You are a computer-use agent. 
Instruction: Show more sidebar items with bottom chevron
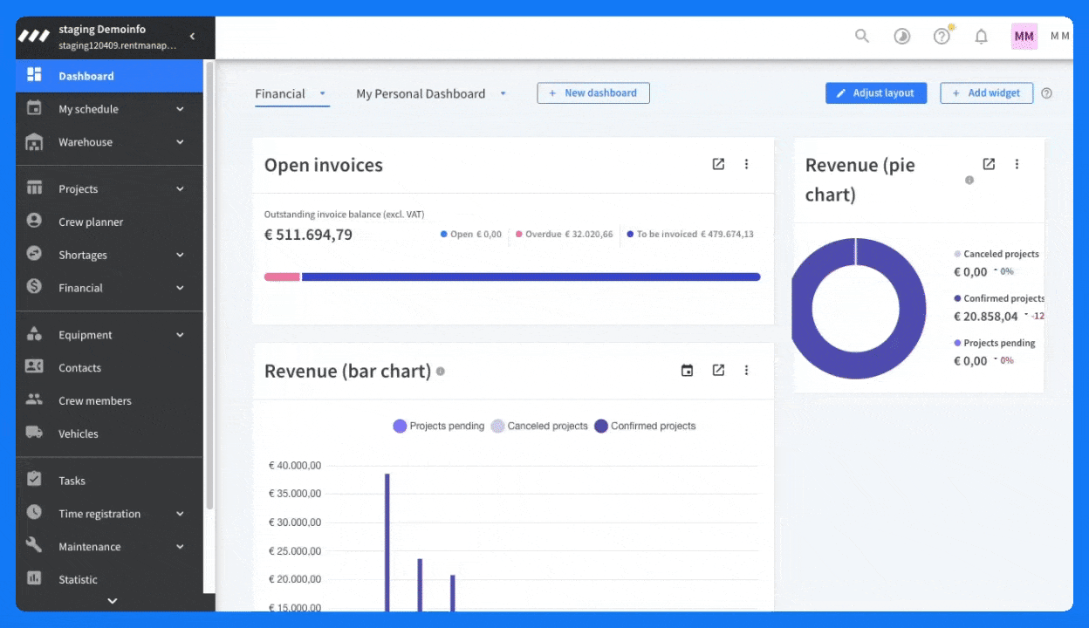pos(112,600)
